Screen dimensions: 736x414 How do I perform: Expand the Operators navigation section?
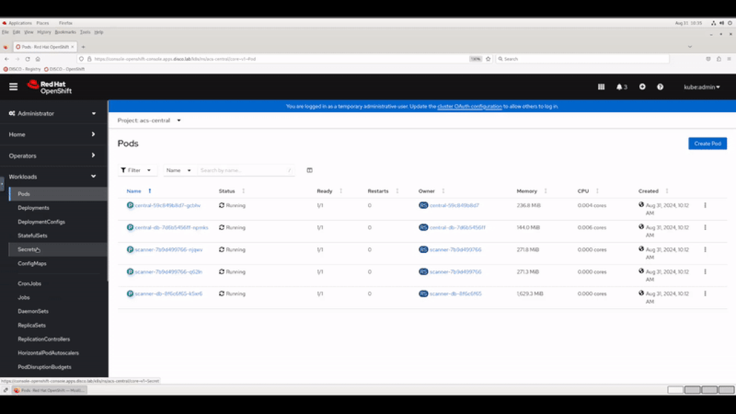pos(53,156)
